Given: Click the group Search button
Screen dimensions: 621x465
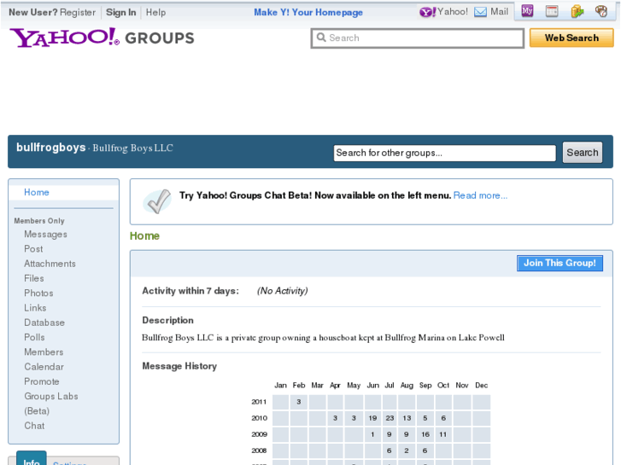Looking at the screenshot, I should pos(583,153).
